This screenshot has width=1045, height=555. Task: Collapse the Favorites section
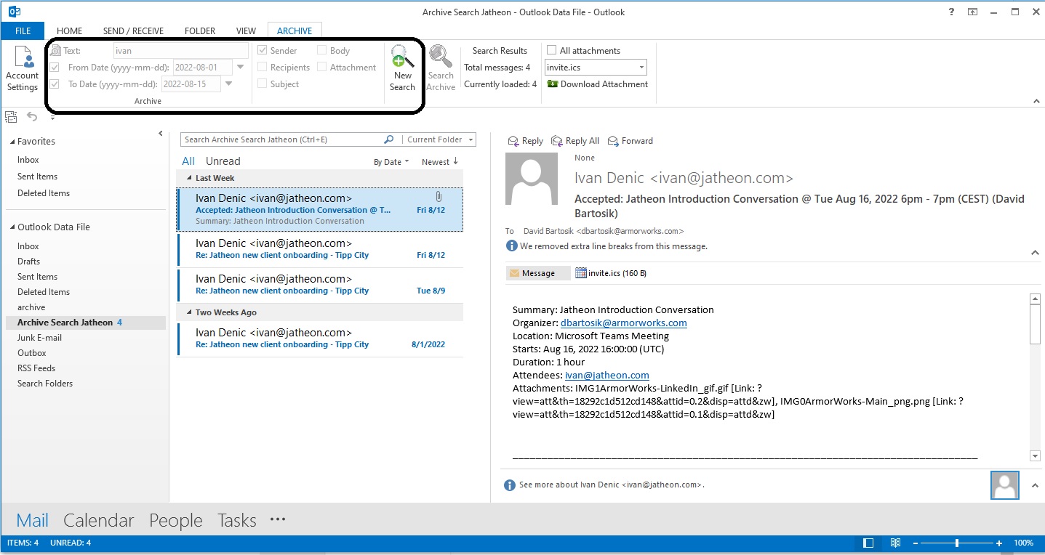point(12,142)
